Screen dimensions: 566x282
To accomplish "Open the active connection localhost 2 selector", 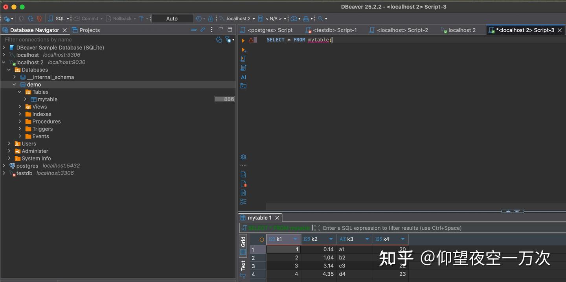I will click(x=237, y=18).
